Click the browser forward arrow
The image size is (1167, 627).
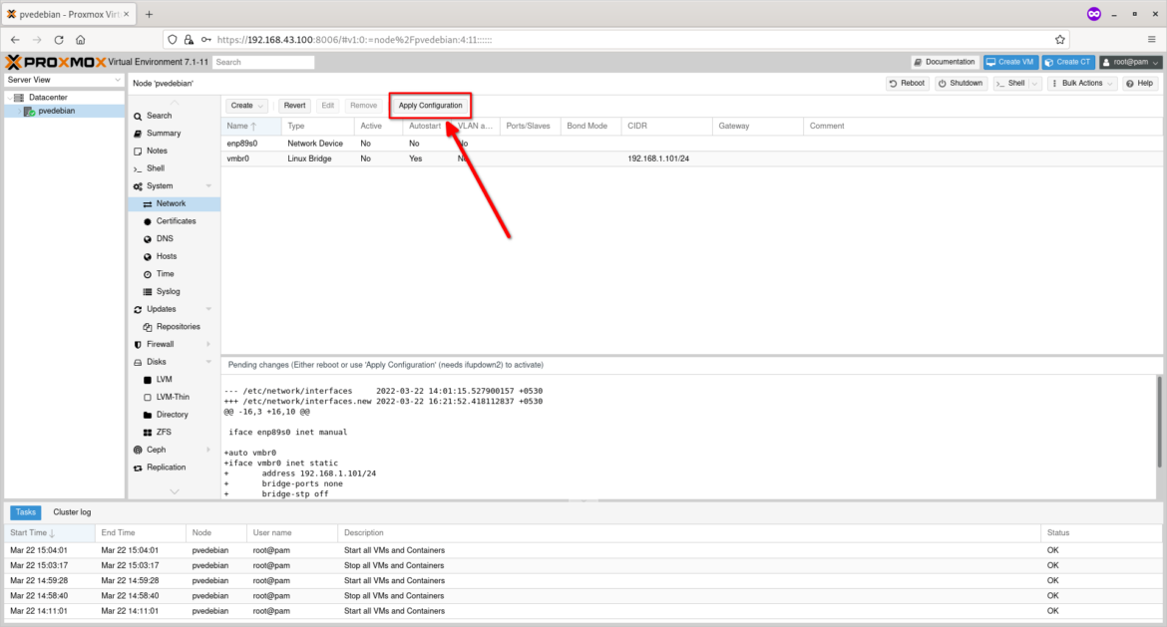(37, 40)
